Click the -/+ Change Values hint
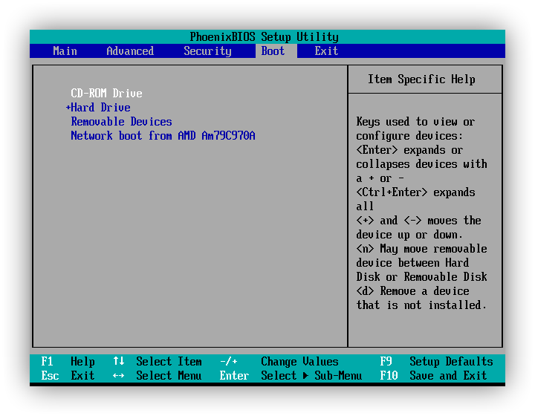This screenshot has height=416, width=535. coord(279,362)
